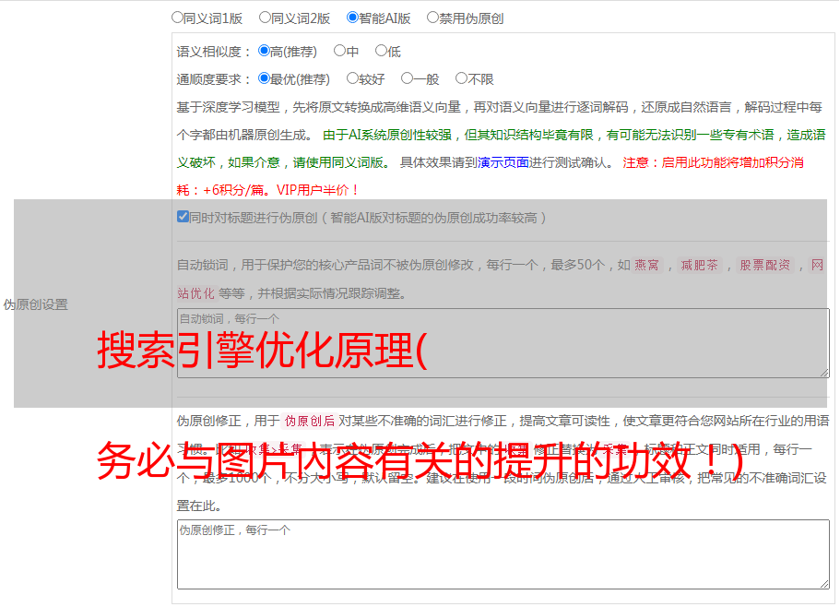Viewport: 840px width, 607px height.
Task: Click the 伪原创后 highlighted tag
Action: pos(310,421)
